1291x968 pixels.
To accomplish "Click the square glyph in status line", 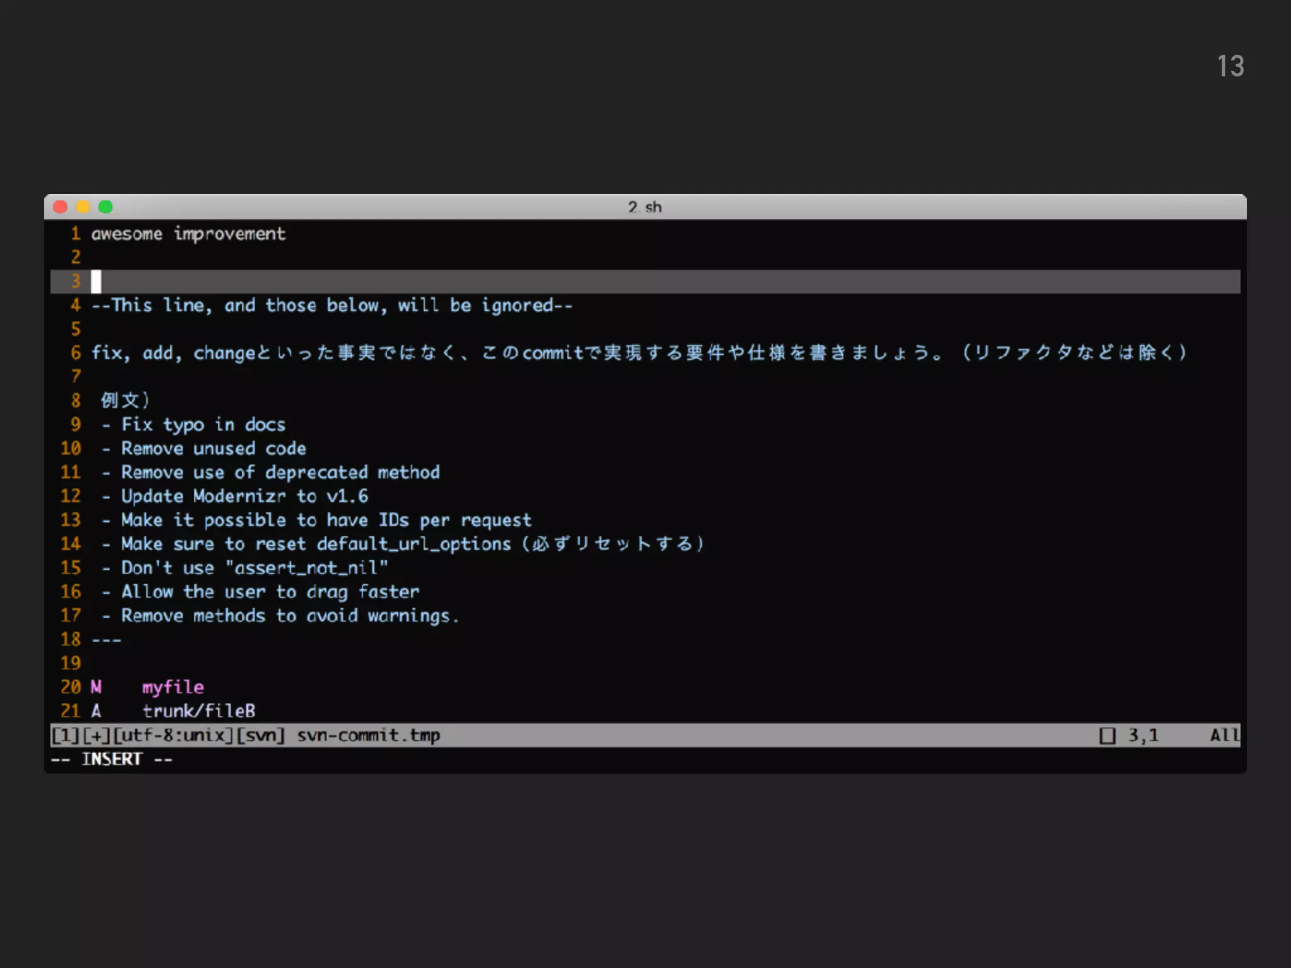I will [1107, 735].
